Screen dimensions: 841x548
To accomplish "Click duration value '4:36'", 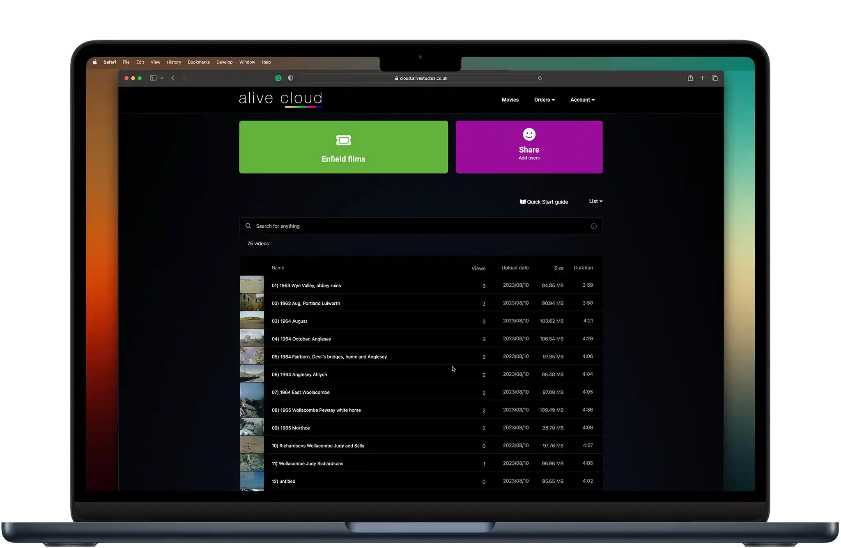I will coord(588,410).
